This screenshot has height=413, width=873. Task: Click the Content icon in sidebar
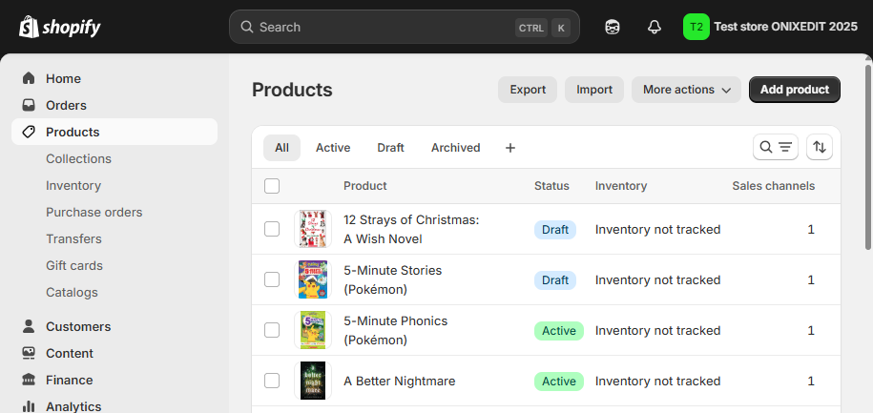pos(29,354)
